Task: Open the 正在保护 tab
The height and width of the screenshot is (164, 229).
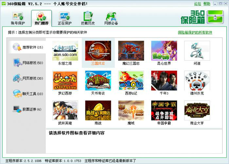Action: [64, 19]
